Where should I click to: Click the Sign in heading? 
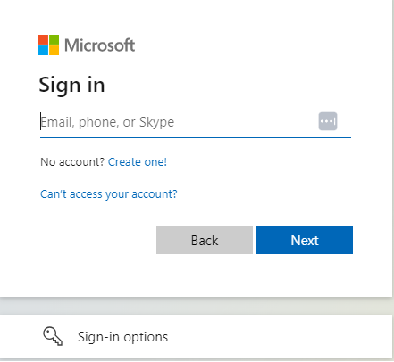click(71, 86)
